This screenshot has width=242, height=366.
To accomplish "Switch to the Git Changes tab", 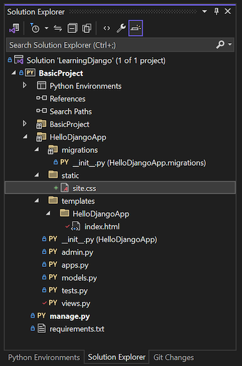I will (x=173, y=357).
